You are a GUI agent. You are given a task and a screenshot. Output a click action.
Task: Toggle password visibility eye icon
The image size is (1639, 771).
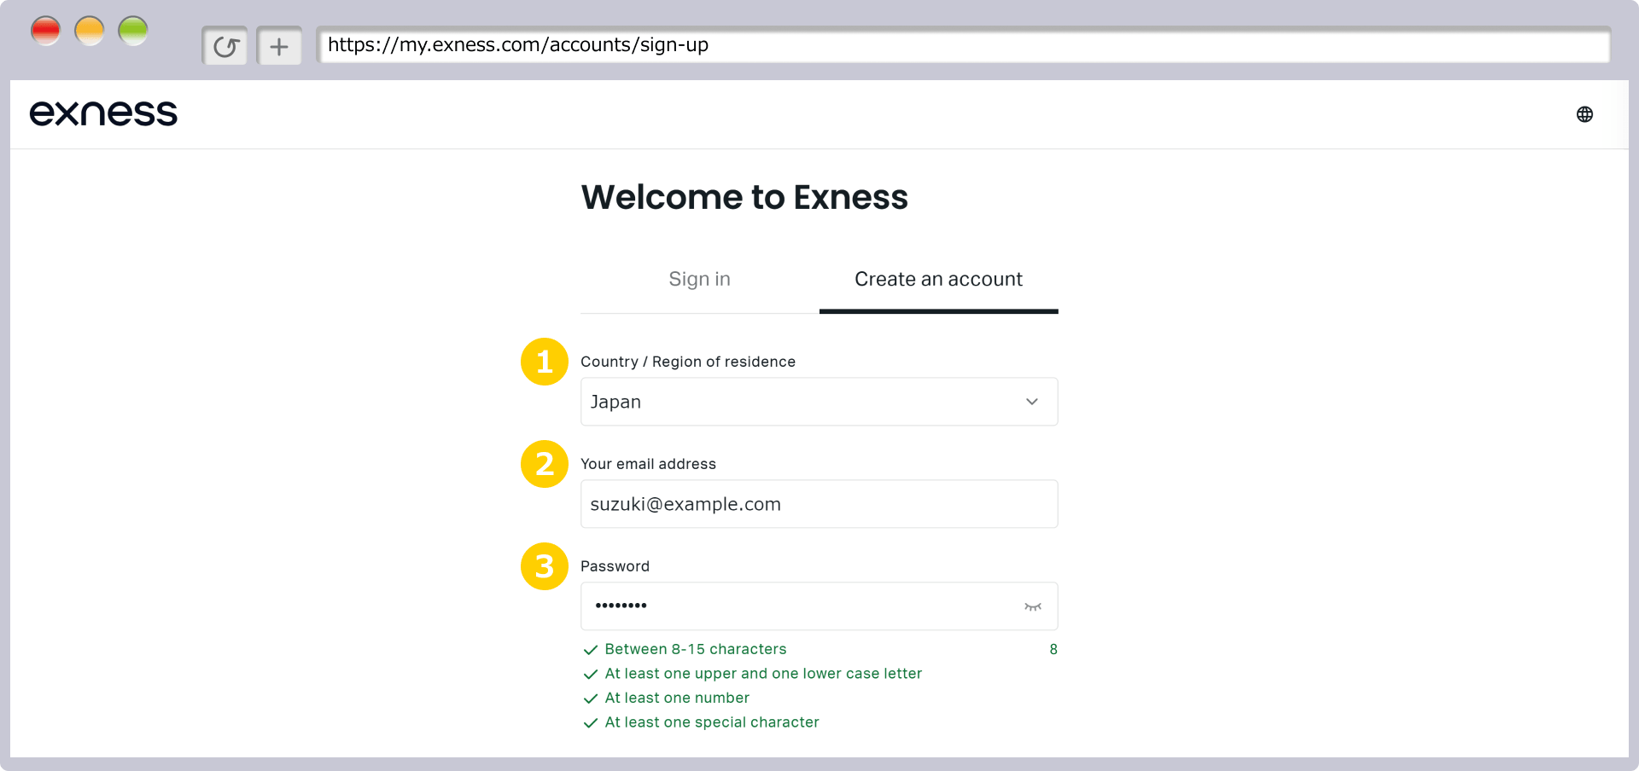click(x=1033, y=606)
